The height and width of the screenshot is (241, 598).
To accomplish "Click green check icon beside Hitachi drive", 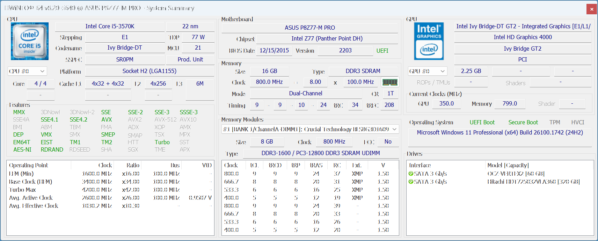I will point(411,182).
